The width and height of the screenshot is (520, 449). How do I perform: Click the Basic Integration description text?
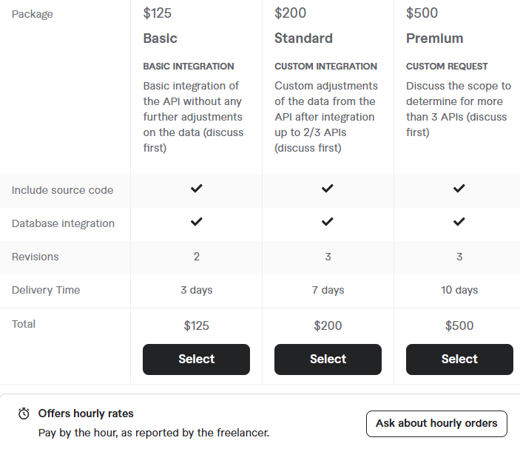coord(193,117)
